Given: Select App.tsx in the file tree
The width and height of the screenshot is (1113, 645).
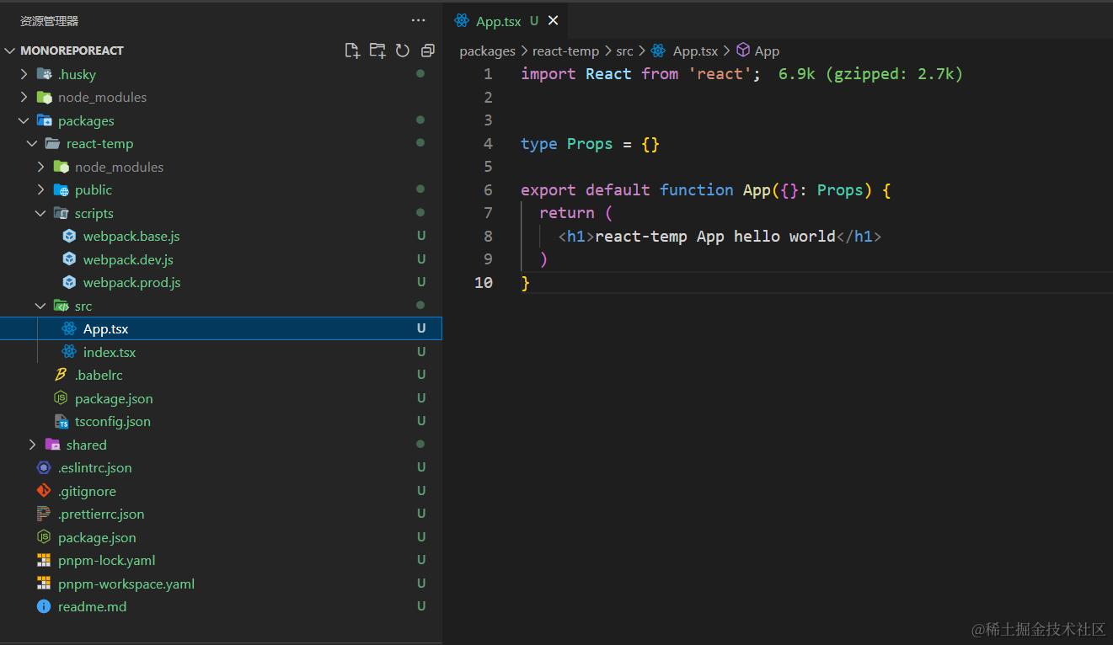Looking at the screenshot, I should tap(221, 328).
